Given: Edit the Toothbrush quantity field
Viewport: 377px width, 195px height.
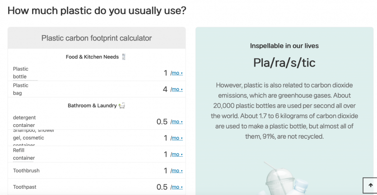Looking at the screenshot, I should pyautogui.click(x=165, y=171).
